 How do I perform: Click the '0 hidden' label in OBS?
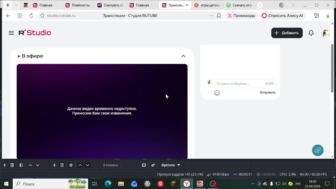click(111, 165)
